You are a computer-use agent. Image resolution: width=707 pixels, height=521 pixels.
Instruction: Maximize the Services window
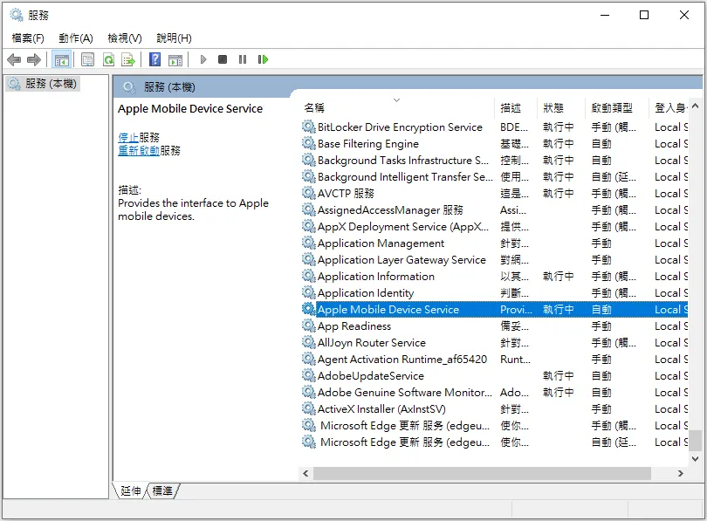pos(644,15)
